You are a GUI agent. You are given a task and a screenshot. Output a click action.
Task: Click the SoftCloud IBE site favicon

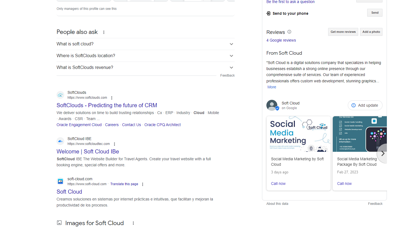(x=60, y=141)
